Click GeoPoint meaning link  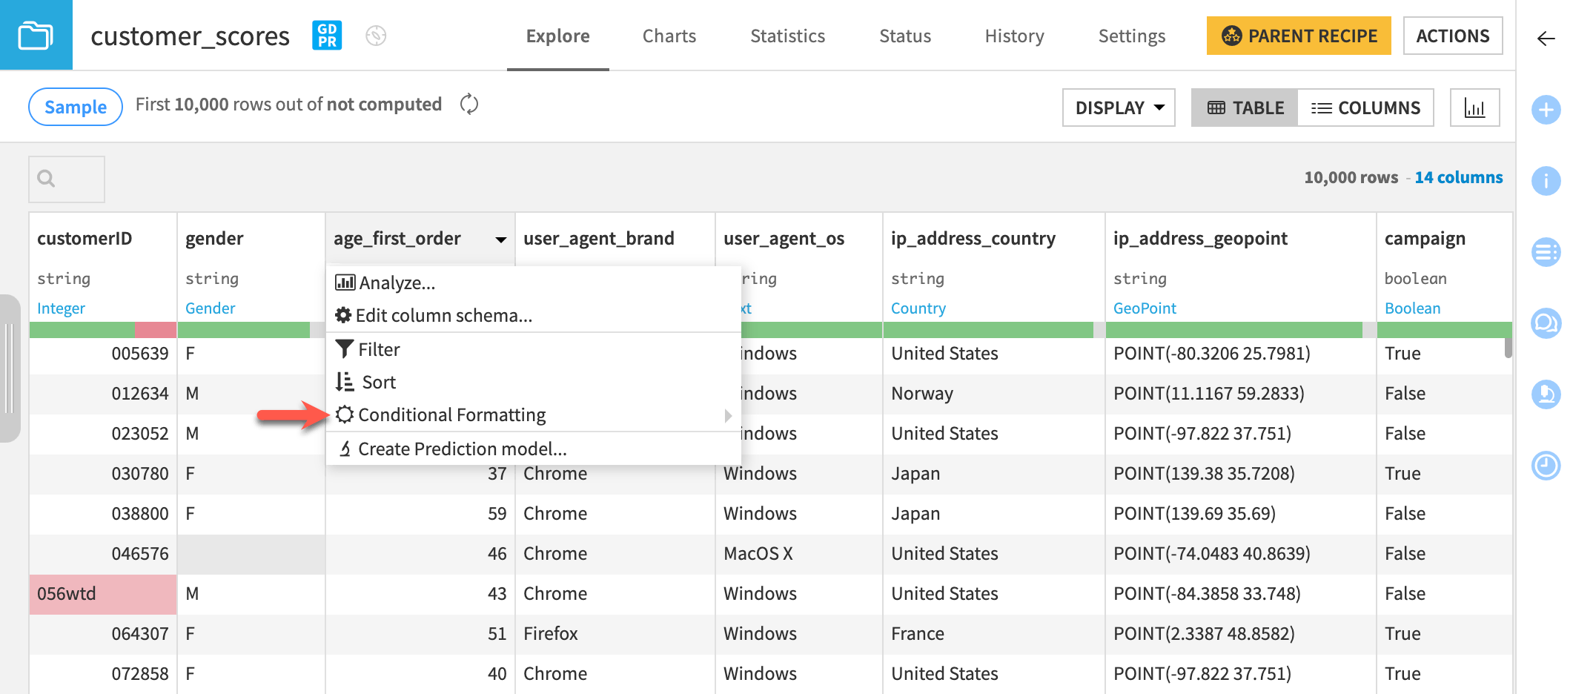click(1145, 308)
